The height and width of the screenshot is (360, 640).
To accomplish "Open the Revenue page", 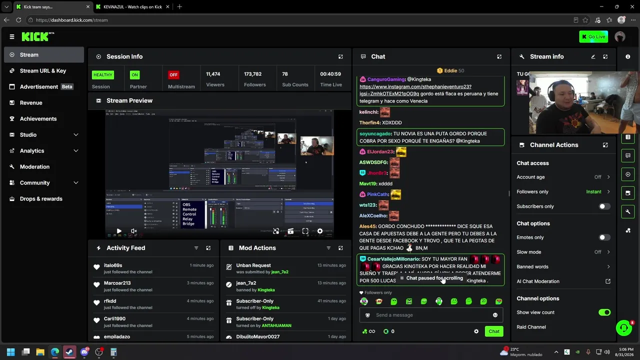I will (x=44, y=103).
